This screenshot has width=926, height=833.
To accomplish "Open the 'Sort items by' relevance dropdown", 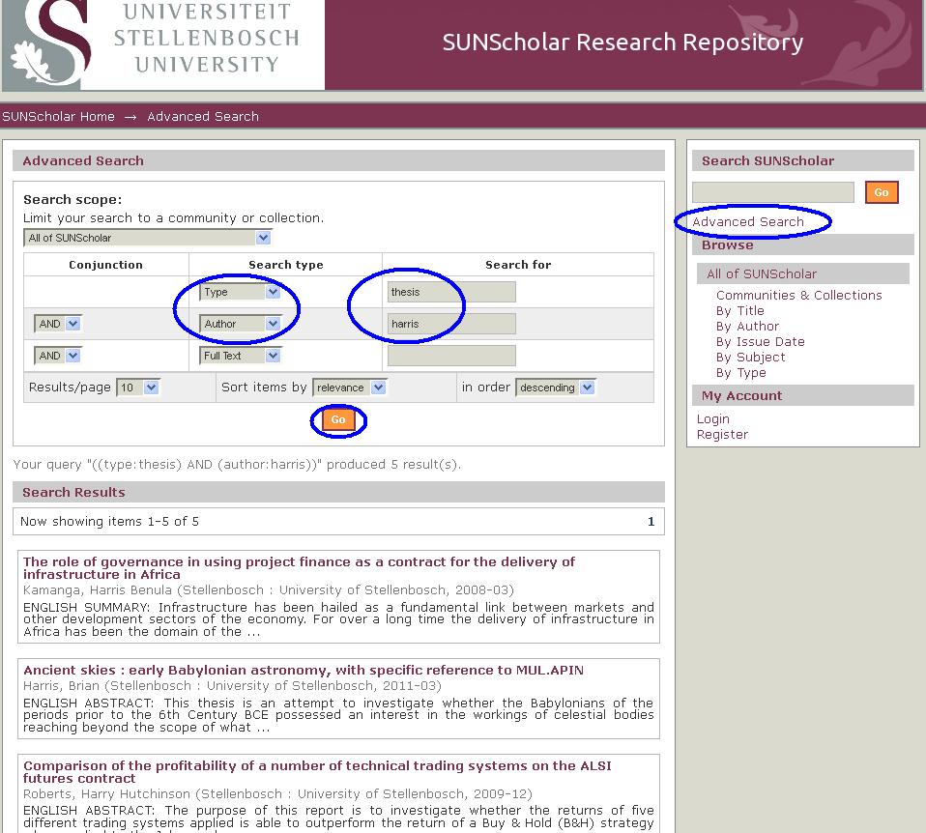I will tap(350, 388).
